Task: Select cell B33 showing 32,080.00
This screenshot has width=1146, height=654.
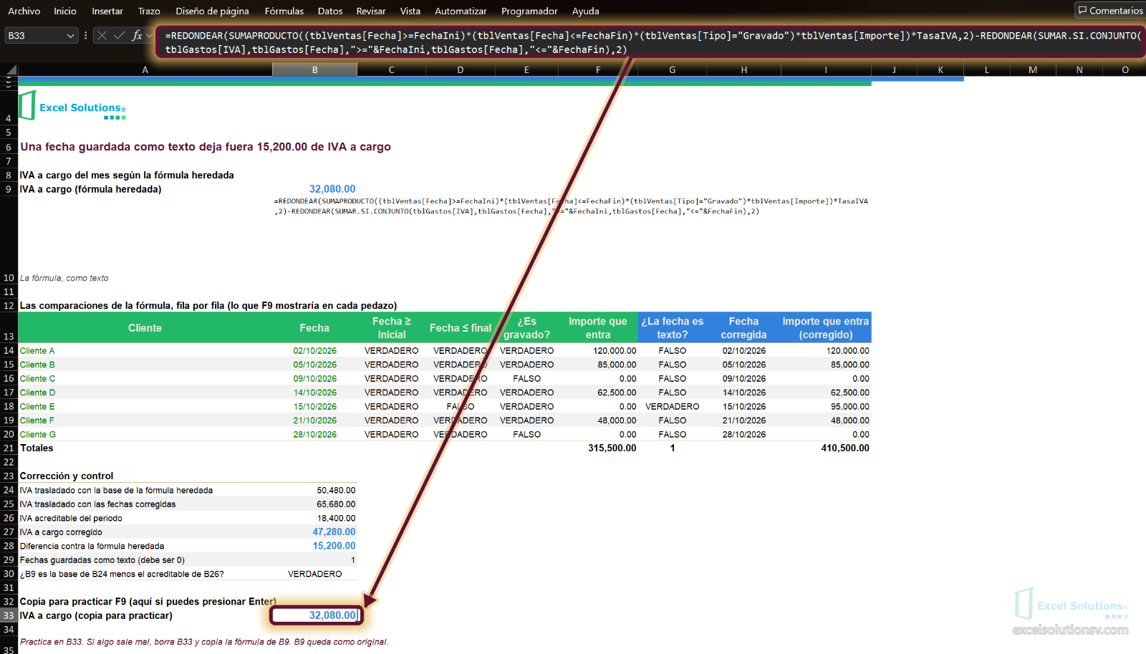Action: [315, 615]
